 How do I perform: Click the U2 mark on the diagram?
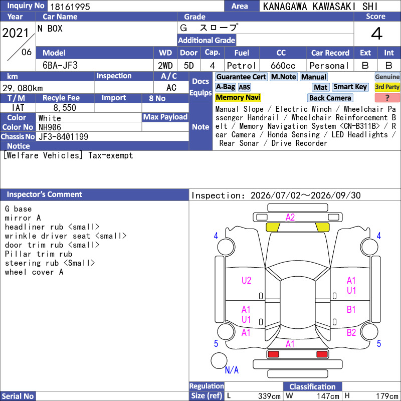(x=246, y=281)
